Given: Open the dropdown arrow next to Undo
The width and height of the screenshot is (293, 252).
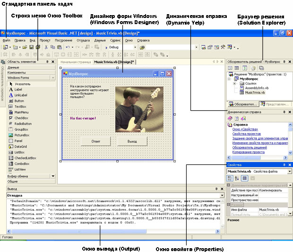Looking at the screenshot, I should point(72,47).
